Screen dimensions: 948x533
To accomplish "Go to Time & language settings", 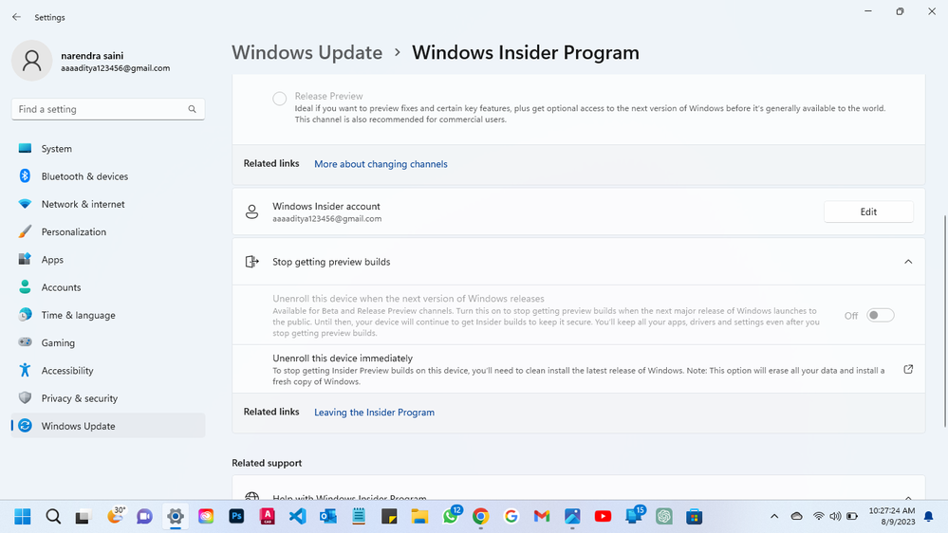I will click(107, 316).
